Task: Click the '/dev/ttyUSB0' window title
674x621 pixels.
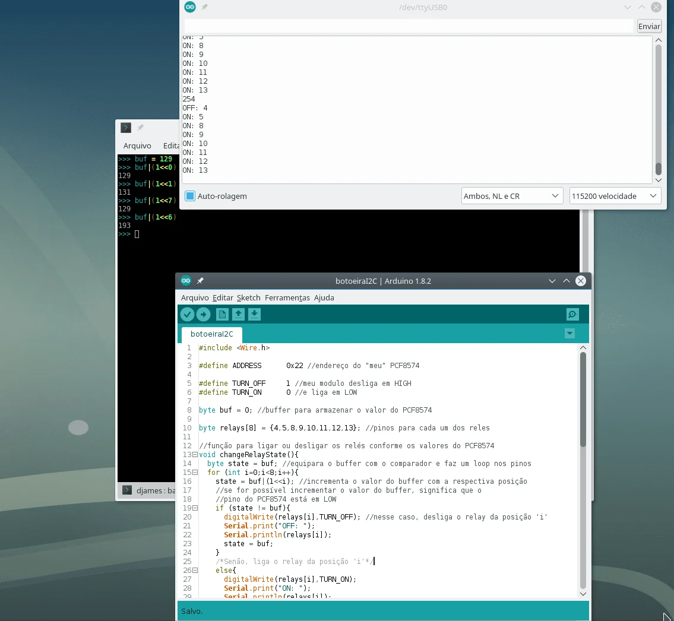Action: pos(423,7)
